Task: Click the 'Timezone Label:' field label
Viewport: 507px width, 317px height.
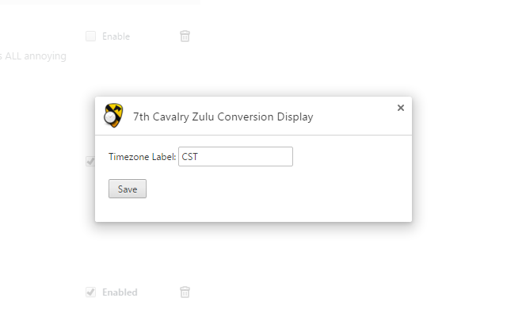Action: [143, 157]
